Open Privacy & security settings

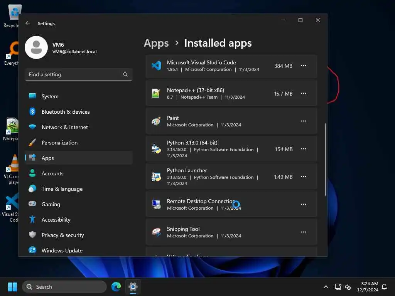(79, 235)
